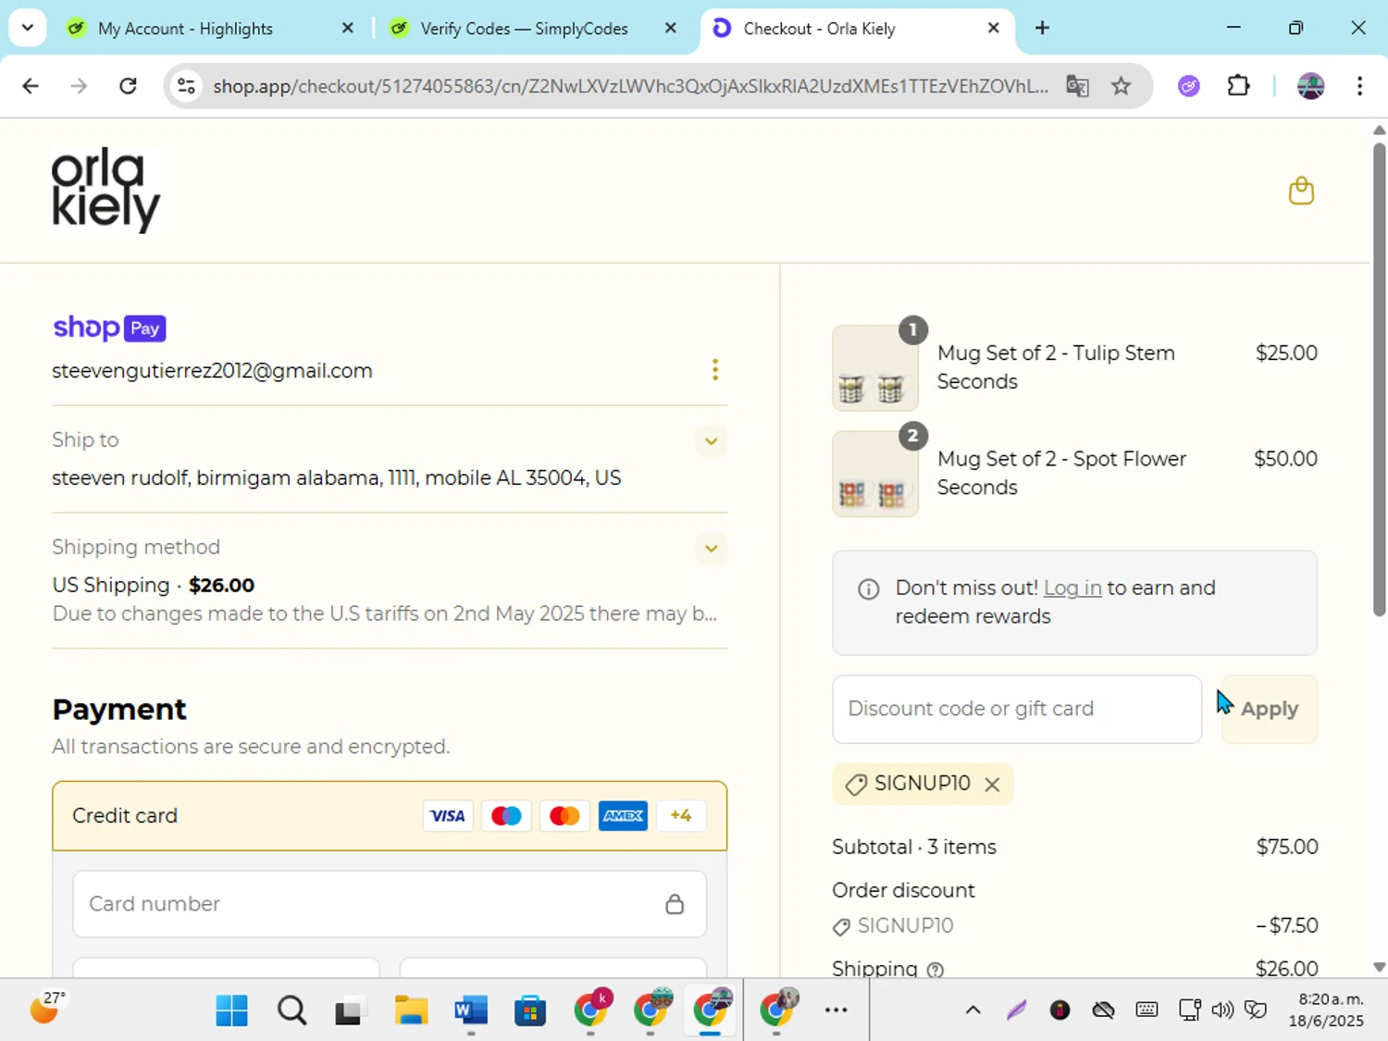The width and height of the screenshot is (1388, 1041).
Task: Open Microsoft Store from the taskbar
Action: pos(530,1010)
